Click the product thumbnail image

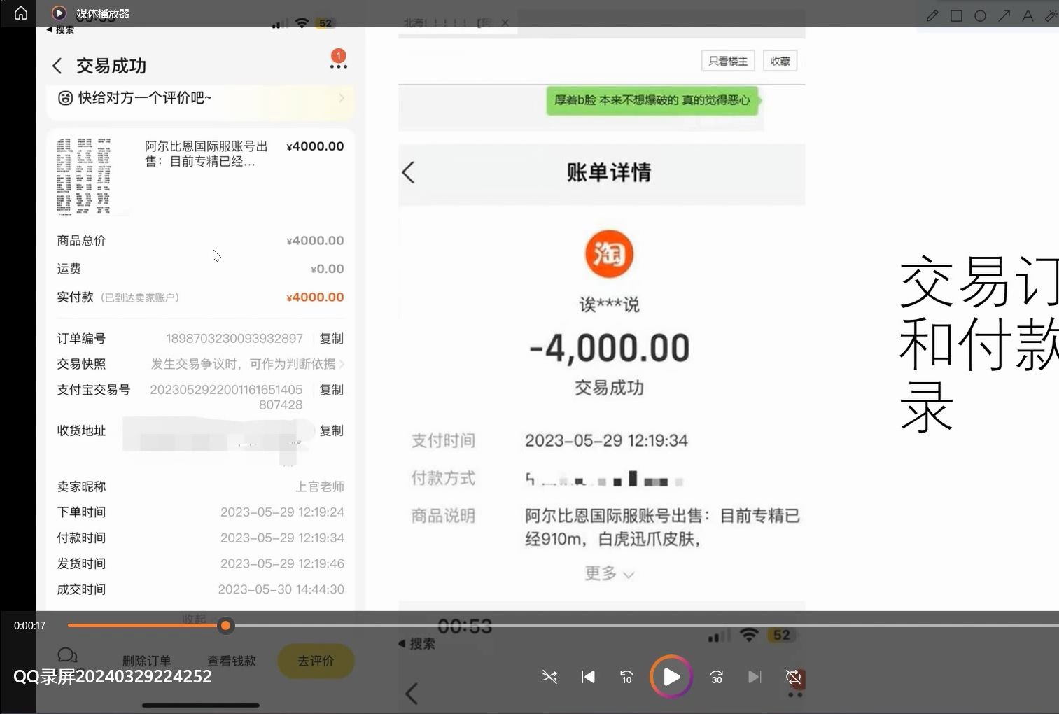point(91,175)
